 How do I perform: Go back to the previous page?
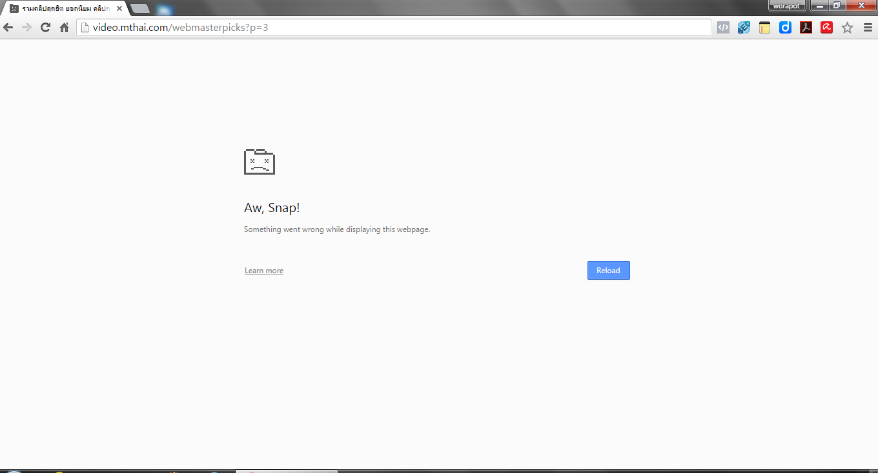point(8,28)
